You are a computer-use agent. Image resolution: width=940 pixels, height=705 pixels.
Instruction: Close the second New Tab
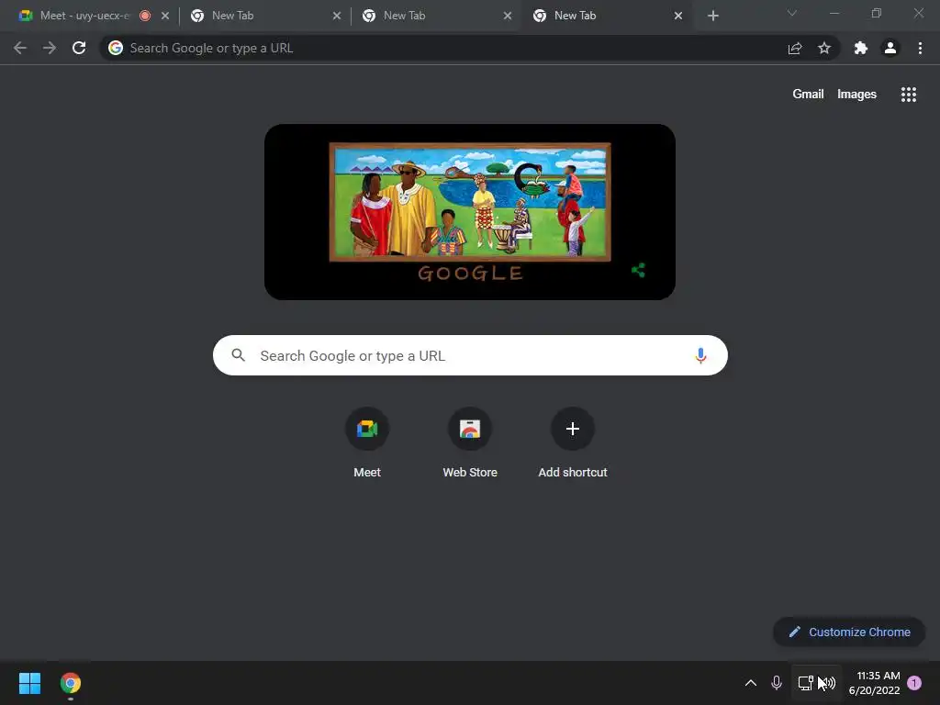tap(508, 16)
